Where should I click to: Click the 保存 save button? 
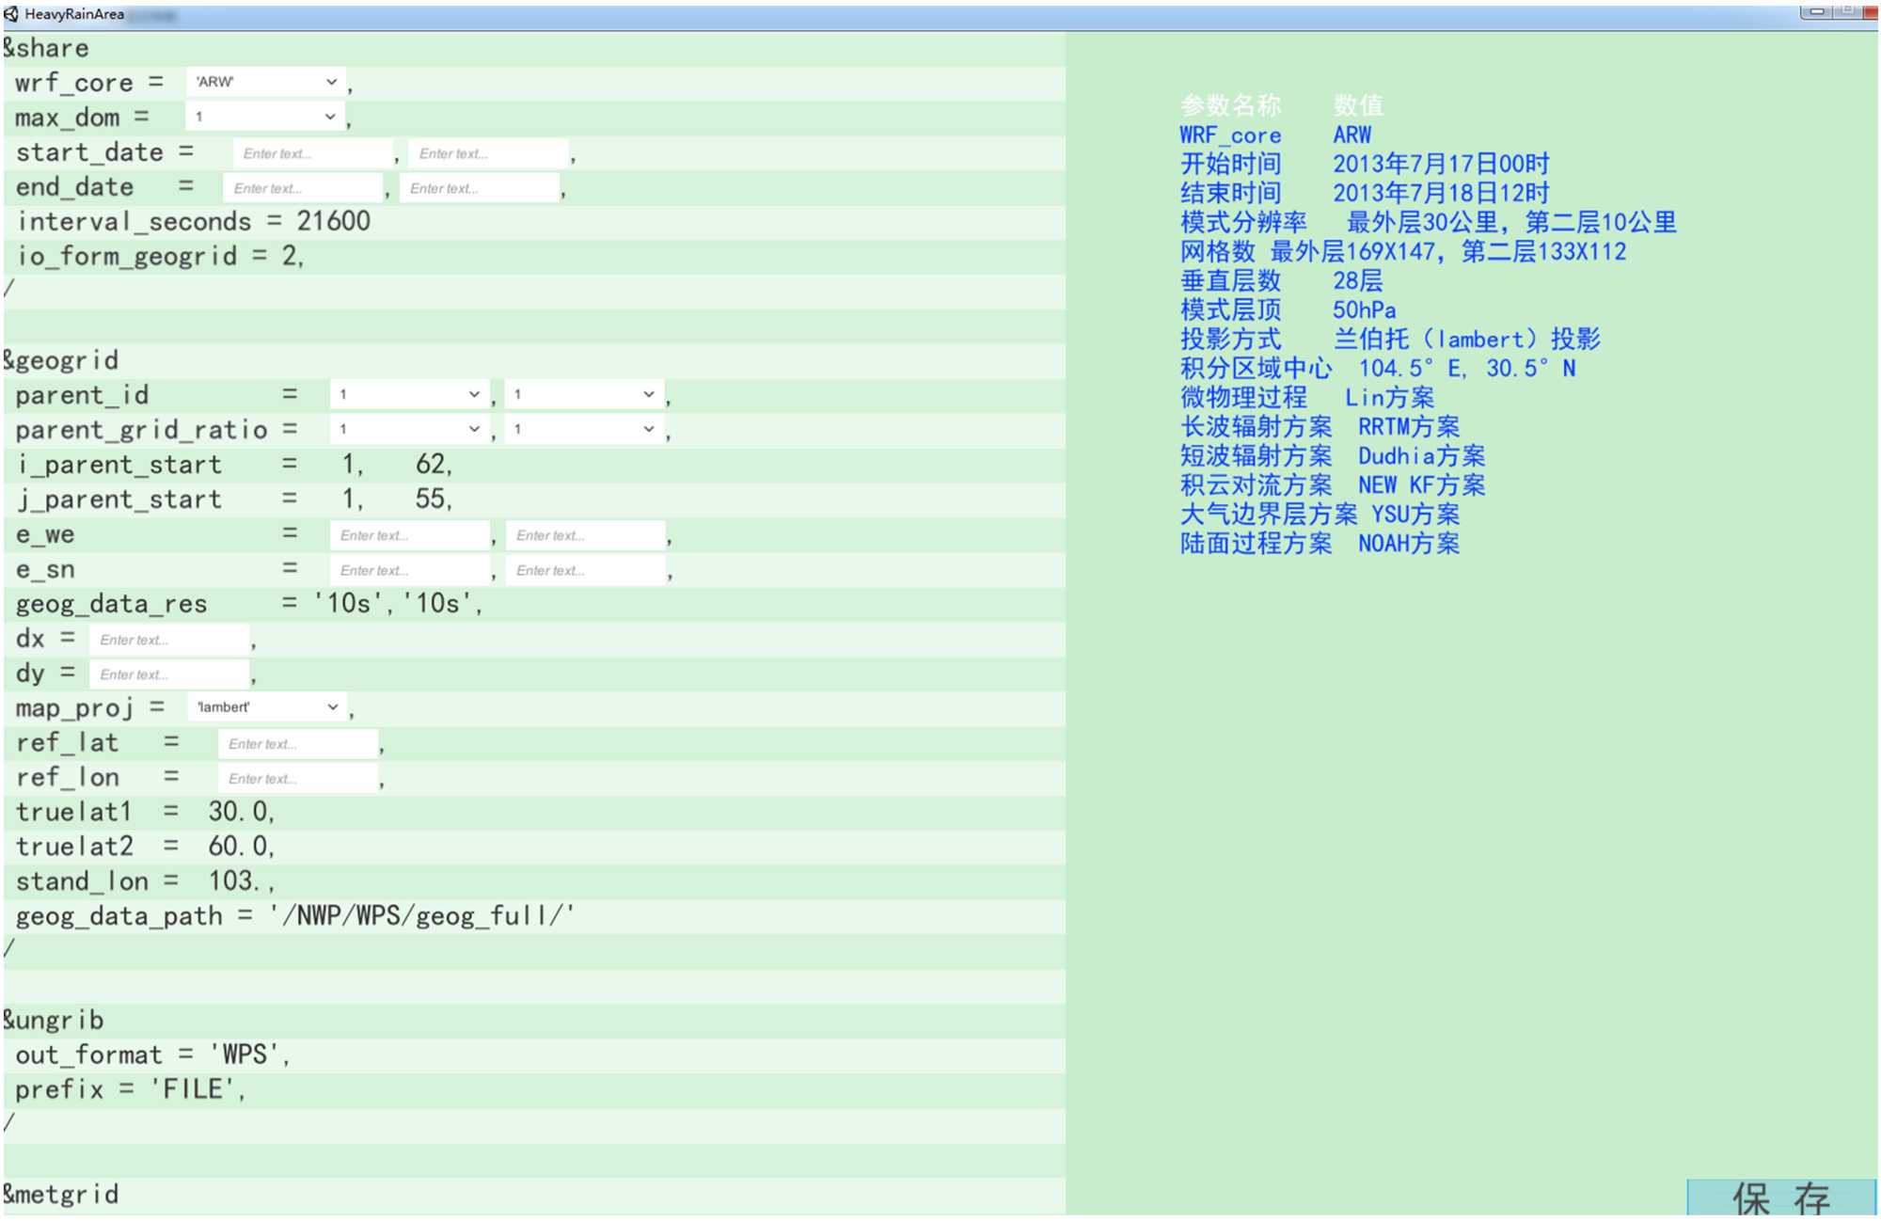coord(1780,1197)
